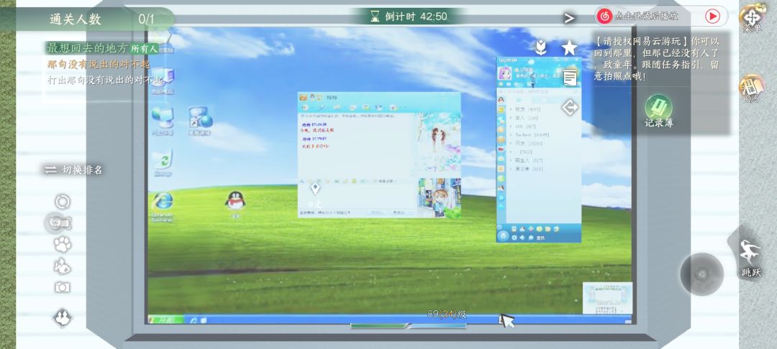777x349 pixels.
Task: Open the Recycle Bin desktop icon
Action: pyautogui.click(x=163, y=162)
